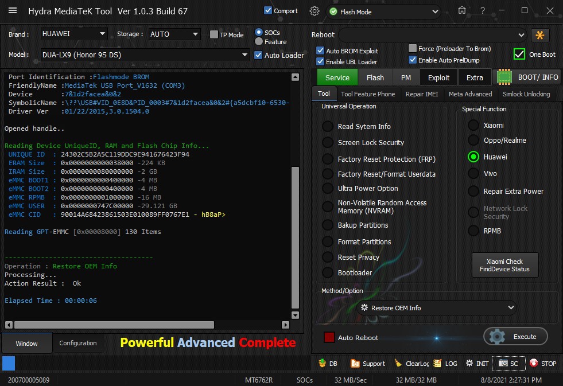Open the DB database icon
Image resolution: width=563 pixels, height=386 pixels.
pyautogui.click(x=322, y=363)
